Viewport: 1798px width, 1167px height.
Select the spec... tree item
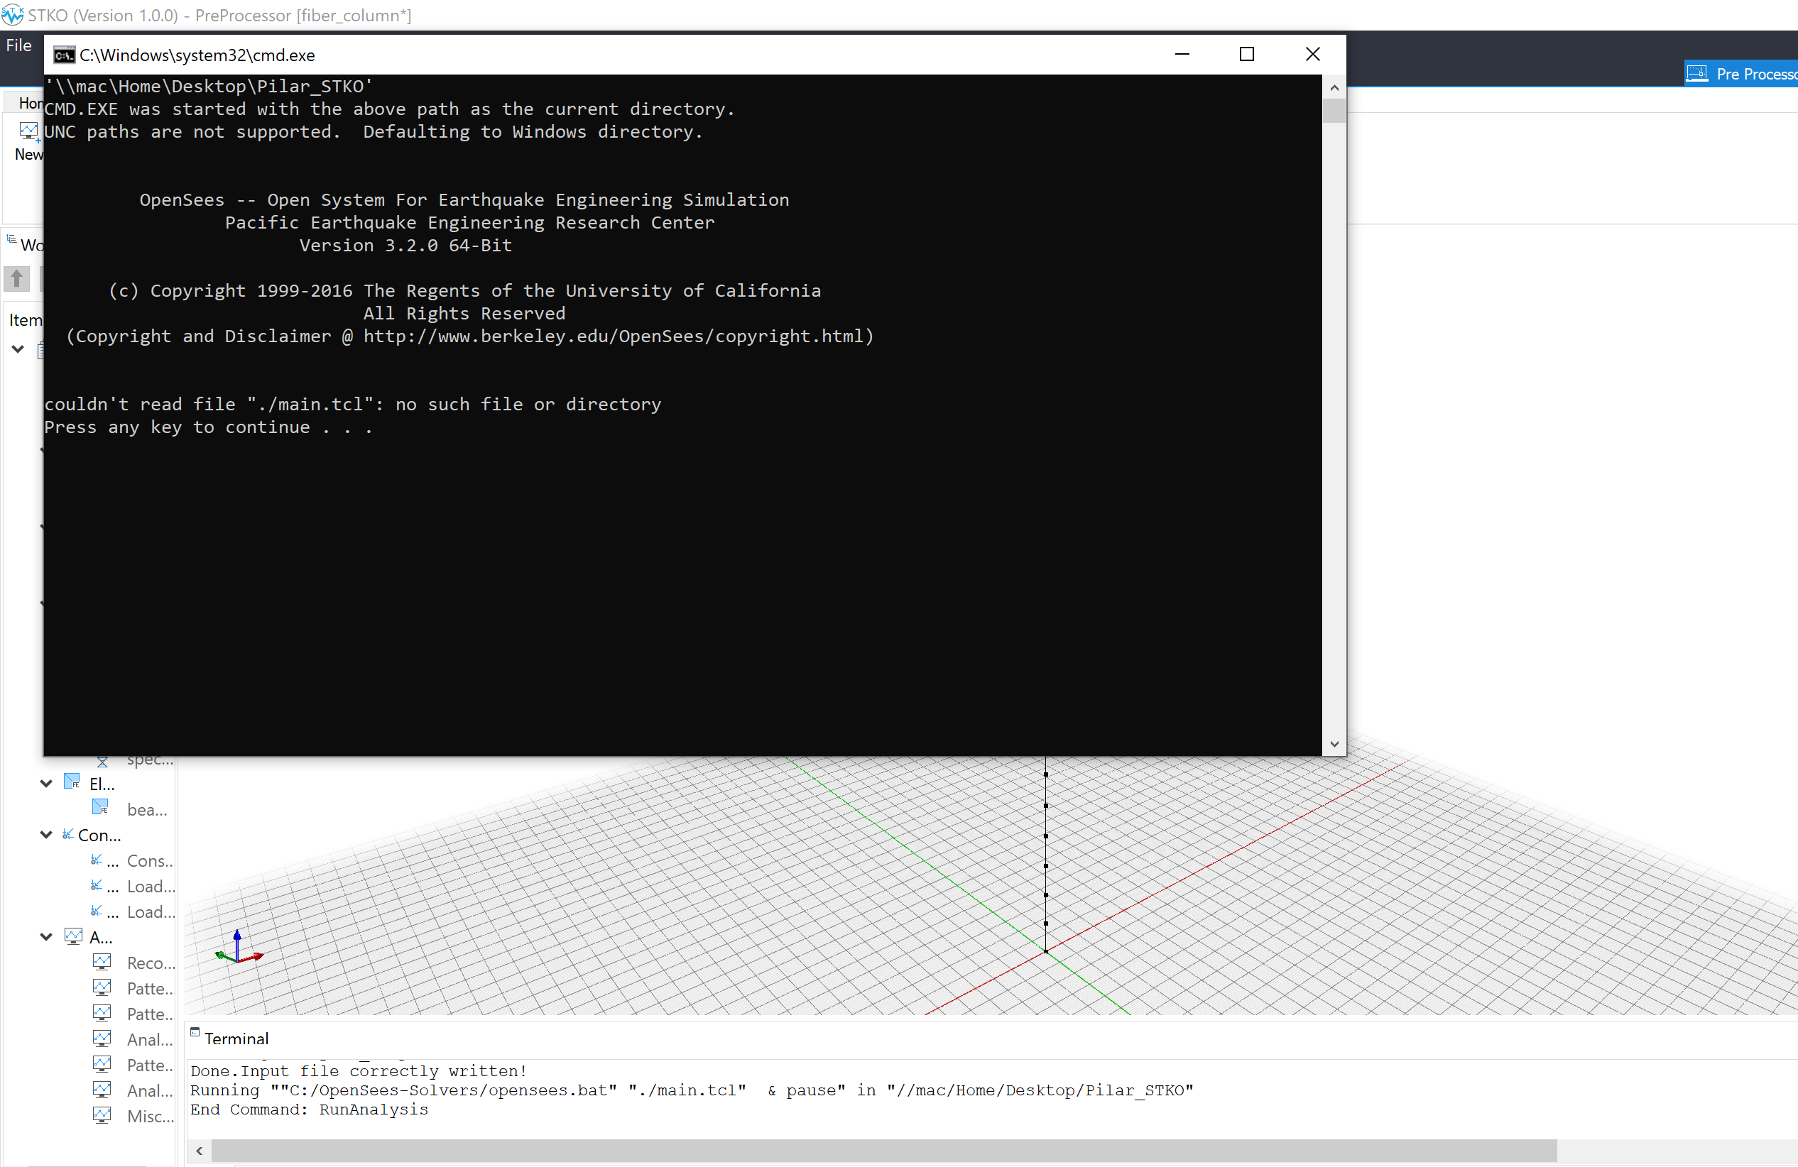pos(150,760)
